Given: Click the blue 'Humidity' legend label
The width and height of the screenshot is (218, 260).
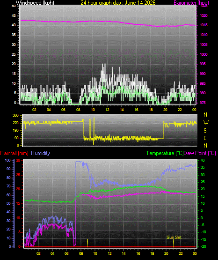Looking at the screenshot, I should point(40,153).
